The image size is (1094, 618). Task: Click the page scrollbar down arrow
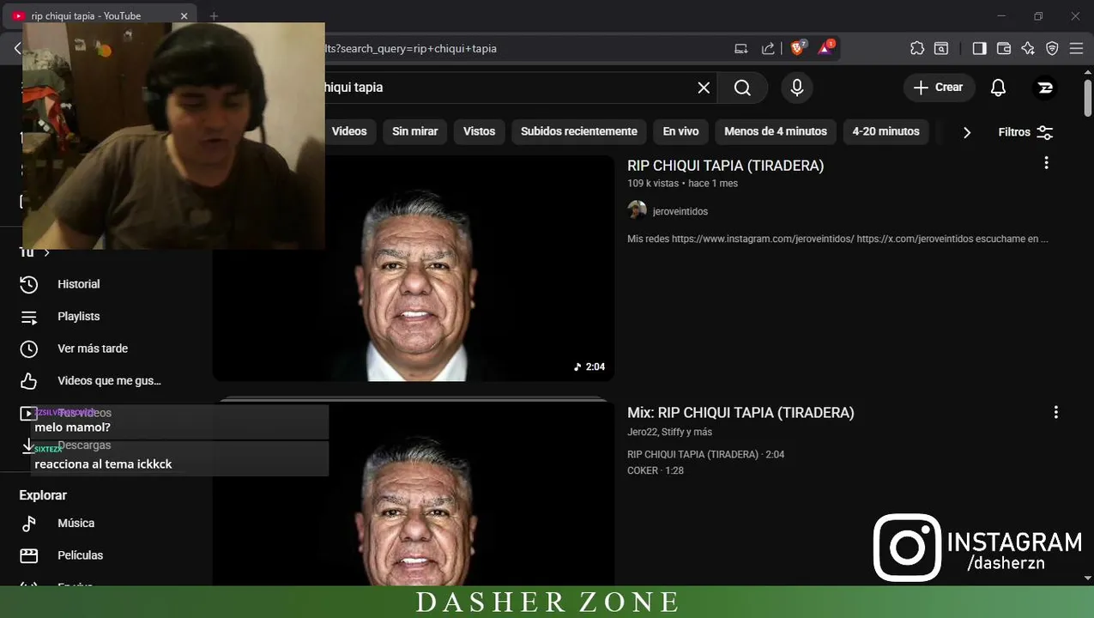pos(1088,579)
